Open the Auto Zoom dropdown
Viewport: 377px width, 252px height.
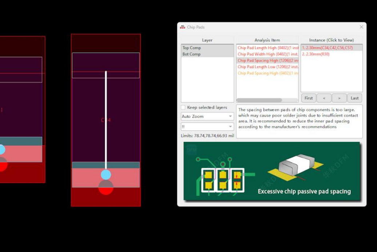coord(207,116)
